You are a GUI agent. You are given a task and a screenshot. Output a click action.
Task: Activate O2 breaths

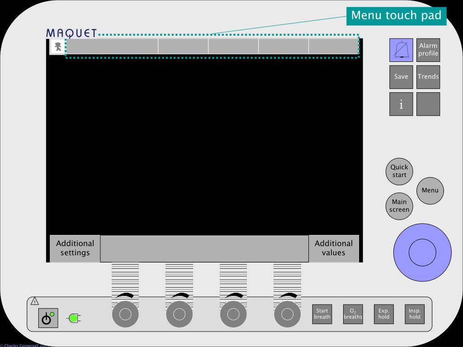353,314
